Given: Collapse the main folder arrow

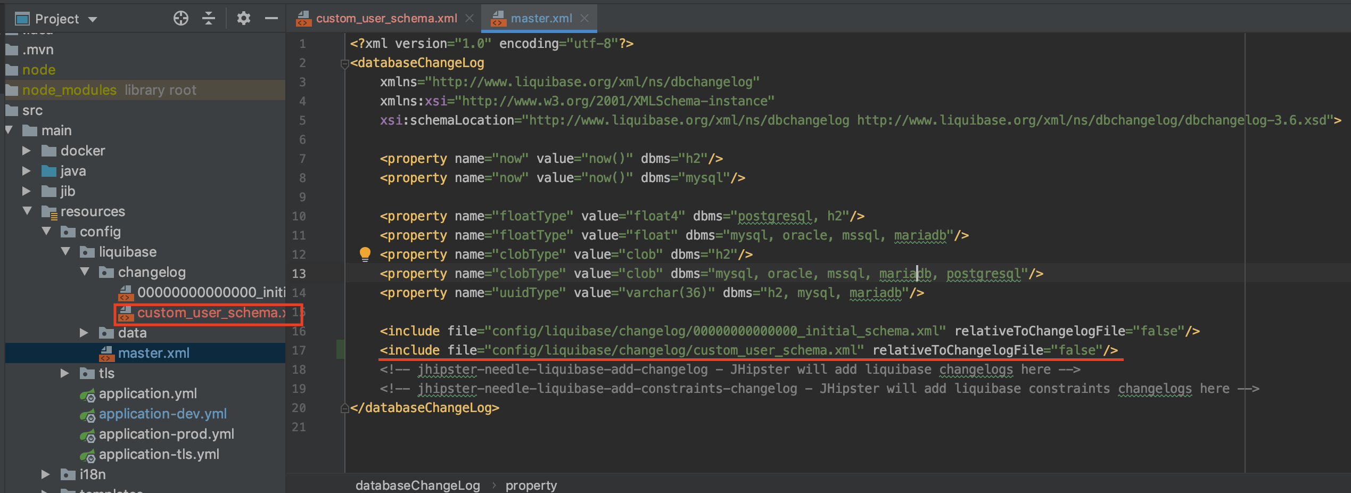Looking at the screenshot, I should click(x=9, y=130).
